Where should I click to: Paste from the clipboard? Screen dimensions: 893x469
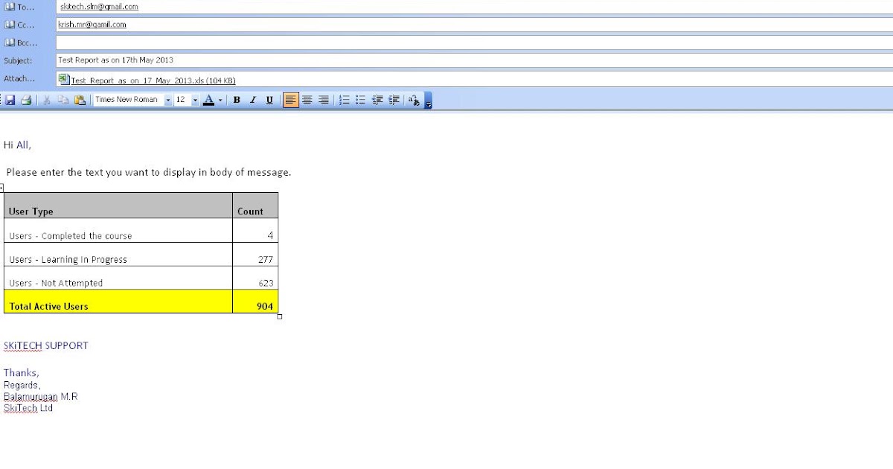tap(80, 99)
